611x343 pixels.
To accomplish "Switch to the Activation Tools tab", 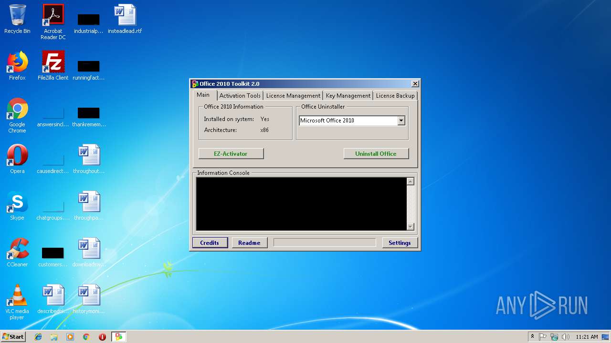I will [240, 96].
